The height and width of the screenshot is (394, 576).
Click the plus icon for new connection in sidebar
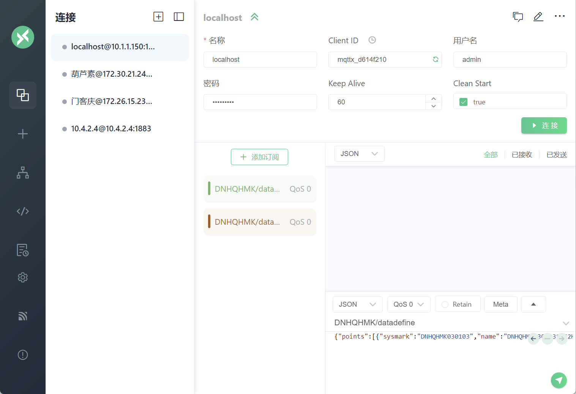[x=23, y=134]
